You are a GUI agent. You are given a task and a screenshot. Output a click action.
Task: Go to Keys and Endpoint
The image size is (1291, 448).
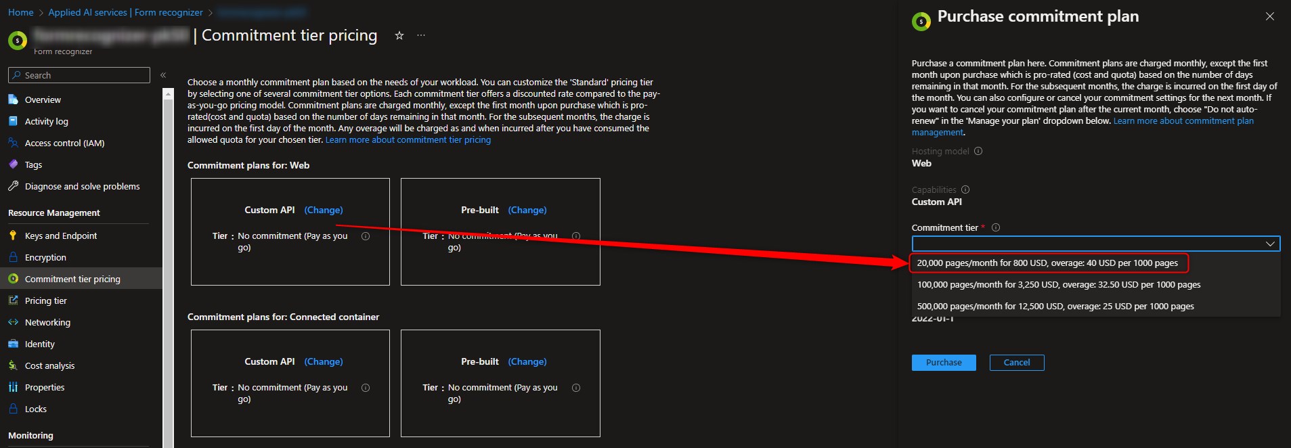61,236
